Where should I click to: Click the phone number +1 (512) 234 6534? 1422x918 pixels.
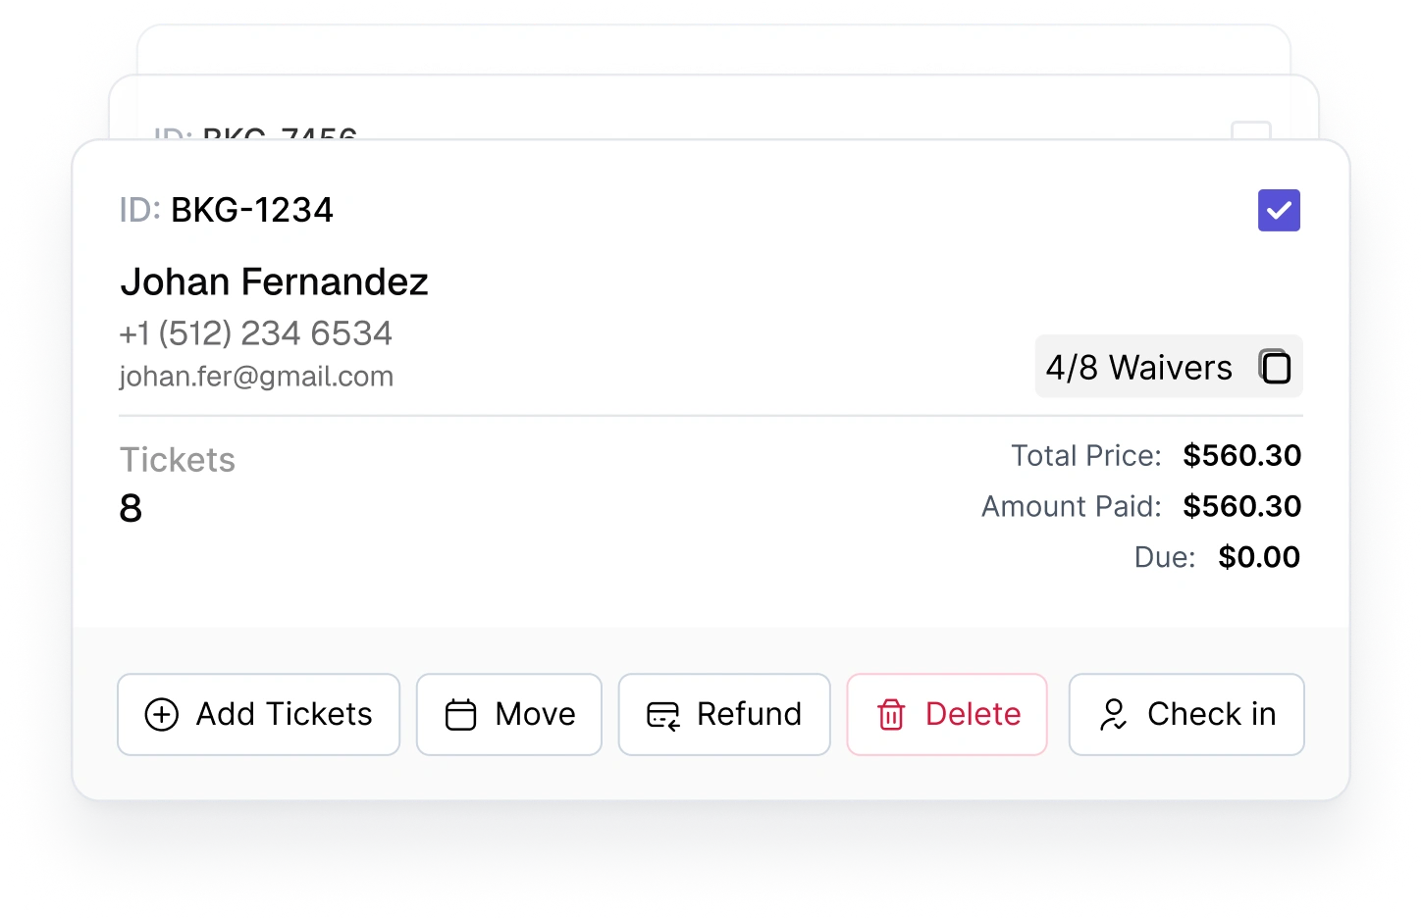(255, 333)
